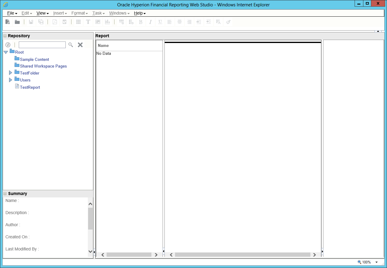The height and width of the screenshot is (268, 387).
Task: Click the format painter brush icon
Action: point(228,22)
